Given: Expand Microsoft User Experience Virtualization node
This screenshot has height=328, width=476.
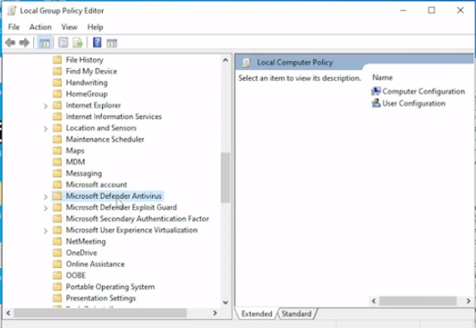Looking at the screenshot, I should pyautogui.click(x=46, y=230).
